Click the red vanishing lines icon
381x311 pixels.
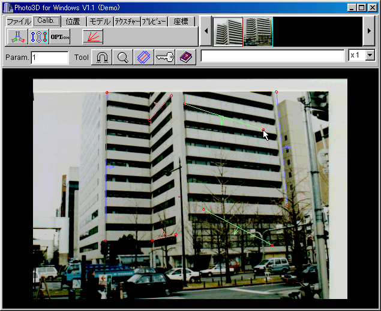click(x=93, y=37)
